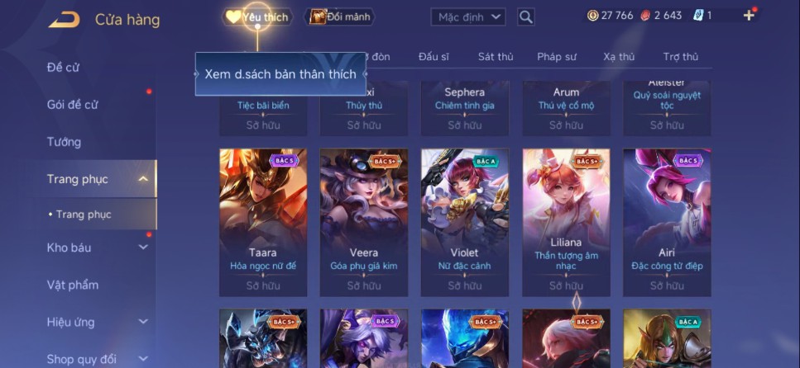Tap the gold coin balance icon
Image resolution: width=800 pixels, height=368 pixels.
pos(593,16)
